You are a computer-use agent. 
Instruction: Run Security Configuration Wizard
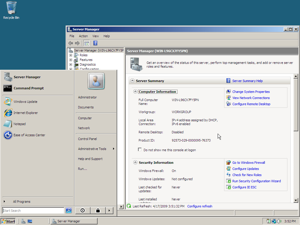tap(256, 181)
